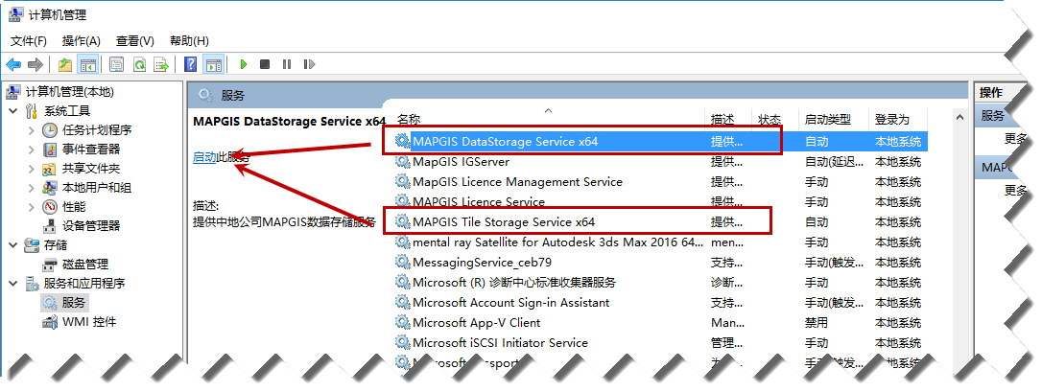This screenshot has width=1042, height=392.
Task: Collapse the 服务和应用程序 tree node
Action: tap(14, 284)
